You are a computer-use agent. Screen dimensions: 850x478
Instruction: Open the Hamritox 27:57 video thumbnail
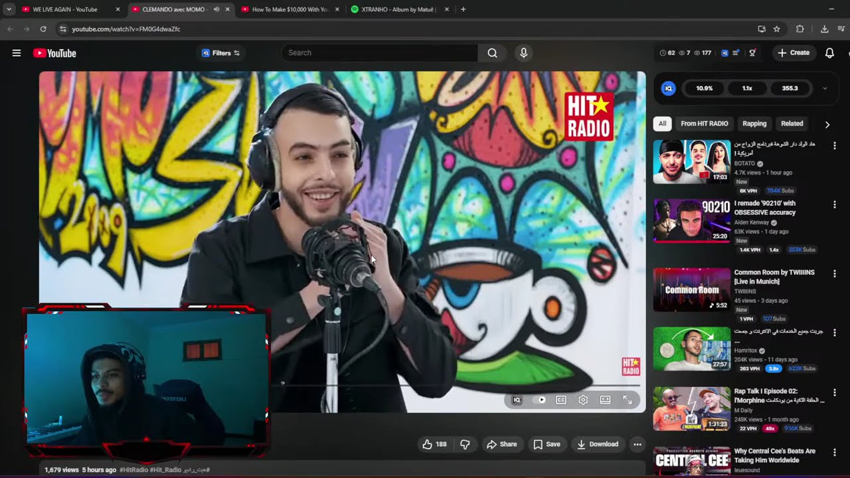[691, 349]
